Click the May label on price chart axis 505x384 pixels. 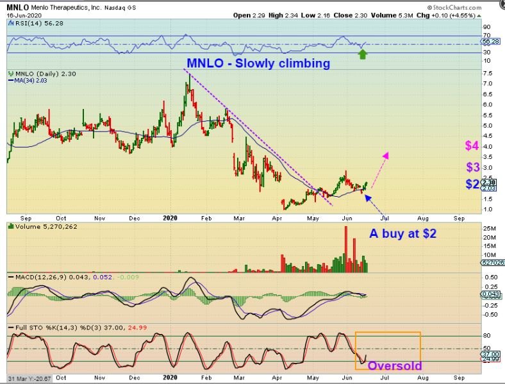coord(313,218)
